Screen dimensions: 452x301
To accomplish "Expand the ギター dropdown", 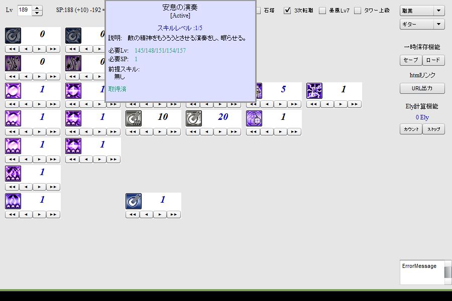I will 422,24.
